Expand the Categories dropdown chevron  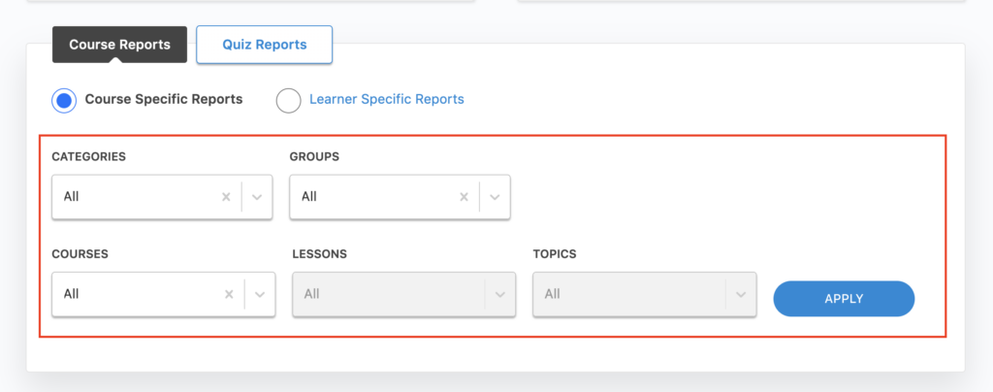click(257, 197)
